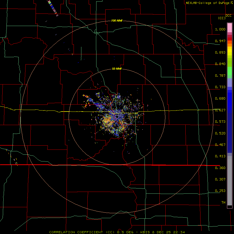Select the 0.627 legend value
The height and width of the screenshot is (234, 234).
pyautogui.click(x=220, y=110)
